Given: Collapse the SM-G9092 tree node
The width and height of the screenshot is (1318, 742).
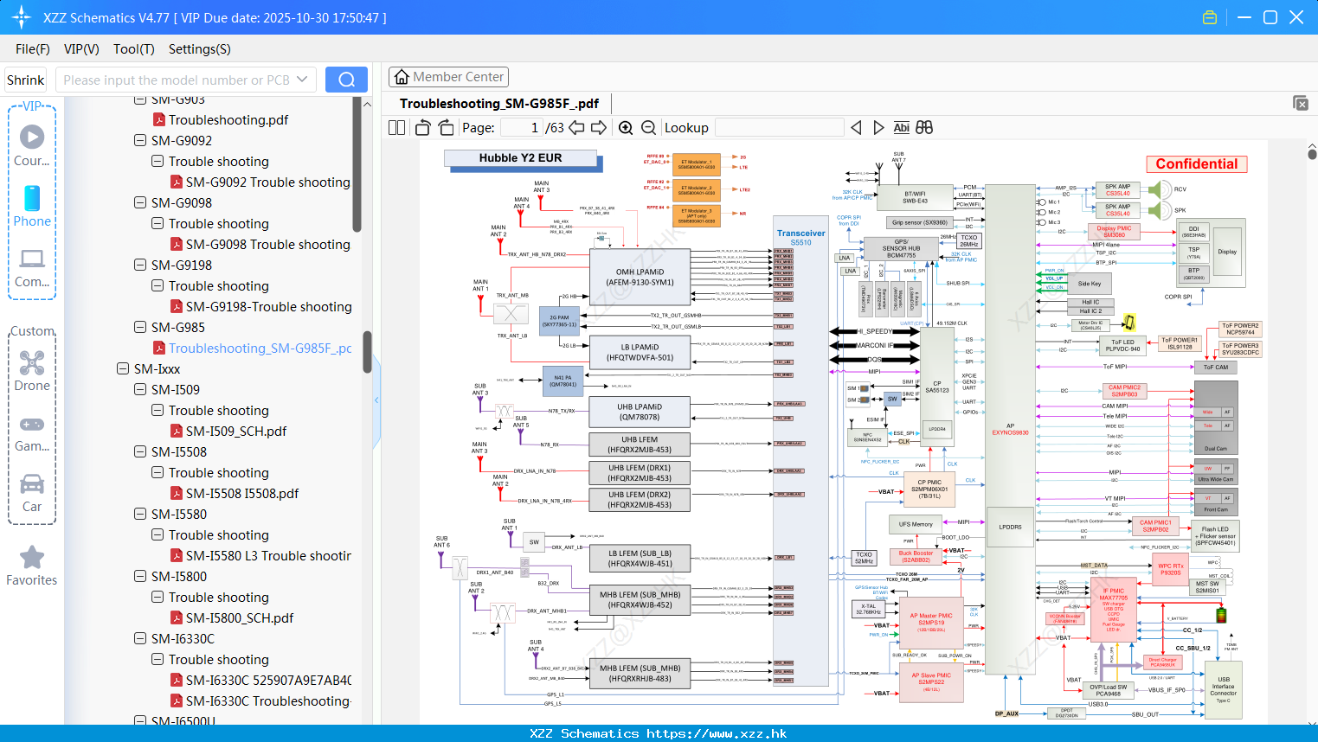Looking at the screenshot, I should pos(140,140).
